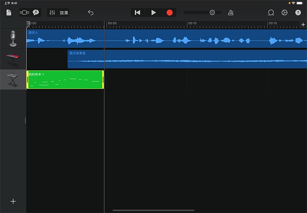This screenshot has width=307, height=213.
Task: Open song settings gear
Action: tap(284, 13)
